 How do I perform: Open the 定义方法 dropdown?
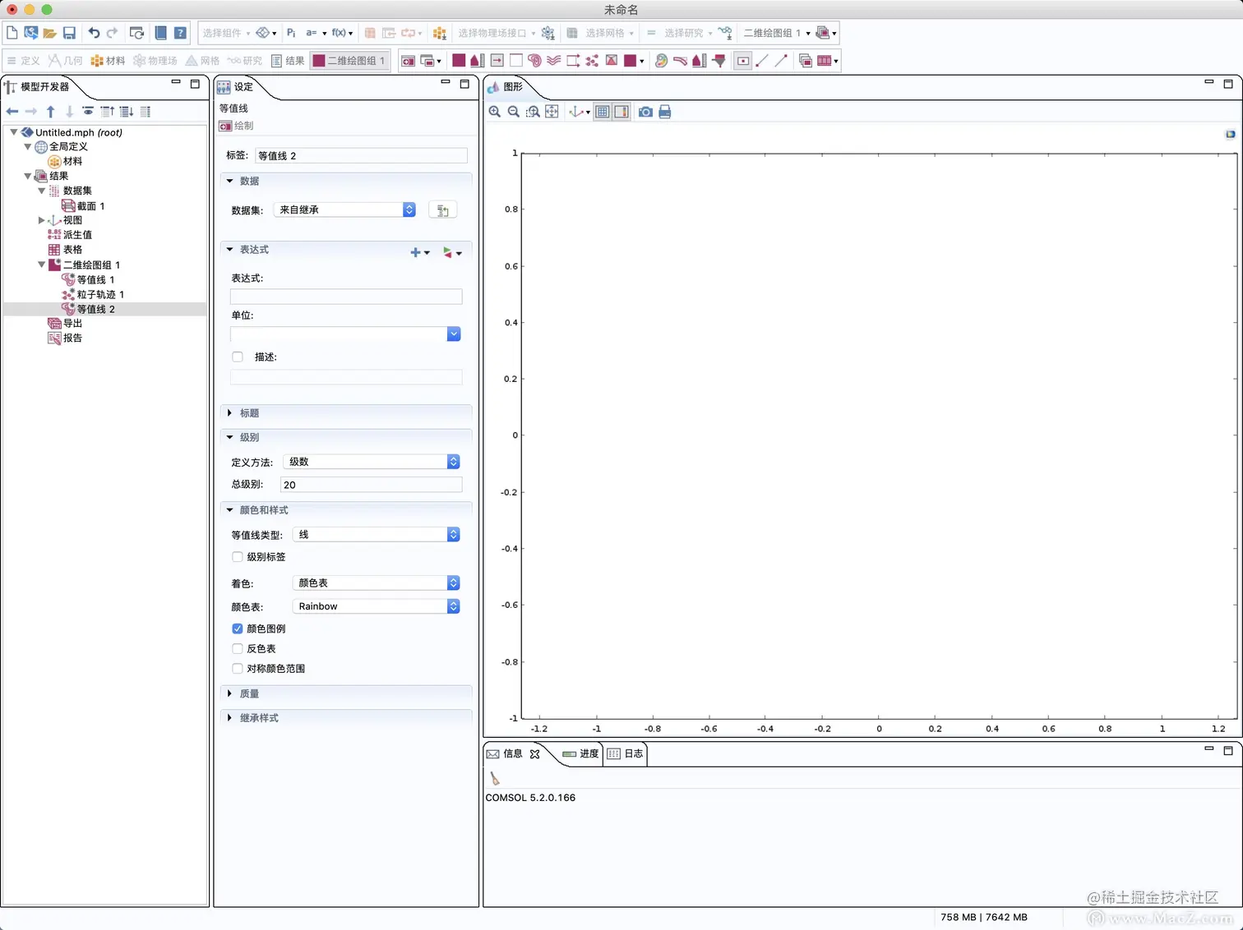coord(372,462)
